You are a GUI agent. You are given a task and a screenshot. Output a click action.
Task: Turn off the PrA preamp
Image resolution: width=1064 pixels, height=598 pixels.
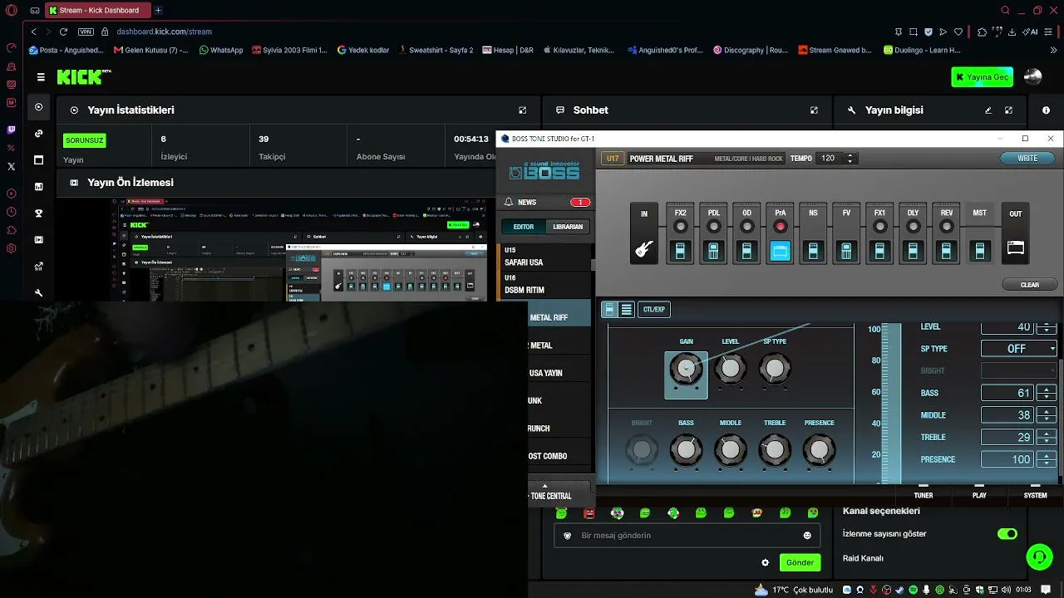[780, 227]
